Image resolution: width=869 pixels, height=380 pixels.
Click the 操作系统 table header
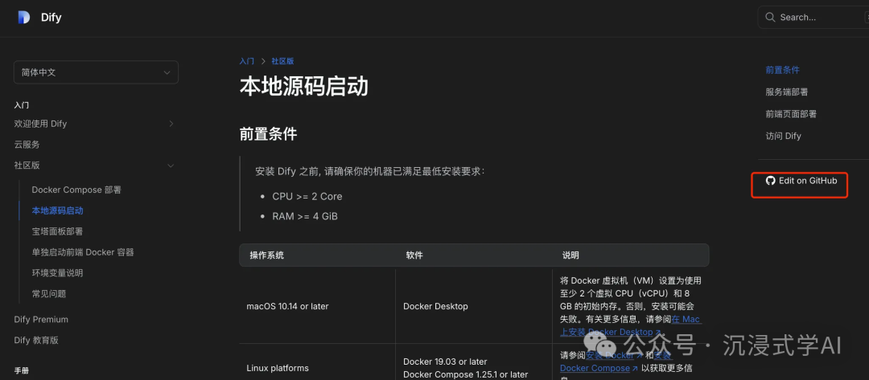[x=266, y=255]
